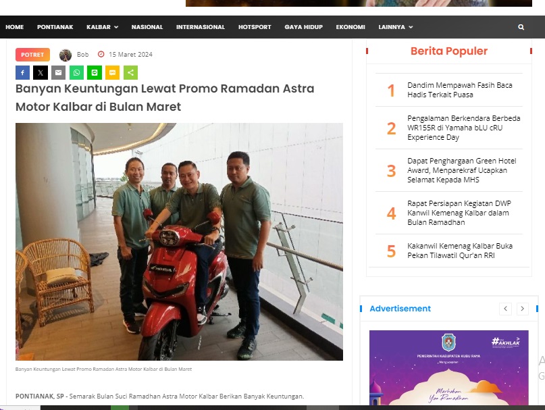Click the 15 Maret 2024 publish date
Viewport: 545px width, 410px height.
click(x=130, y=54)
